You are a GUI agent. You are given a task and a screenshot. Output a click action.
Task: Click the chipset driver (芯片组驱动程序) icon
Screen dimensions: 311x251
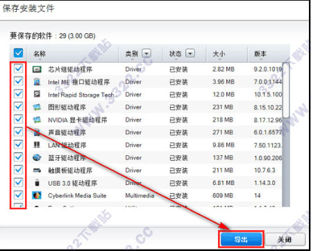(x=37, y=70)
